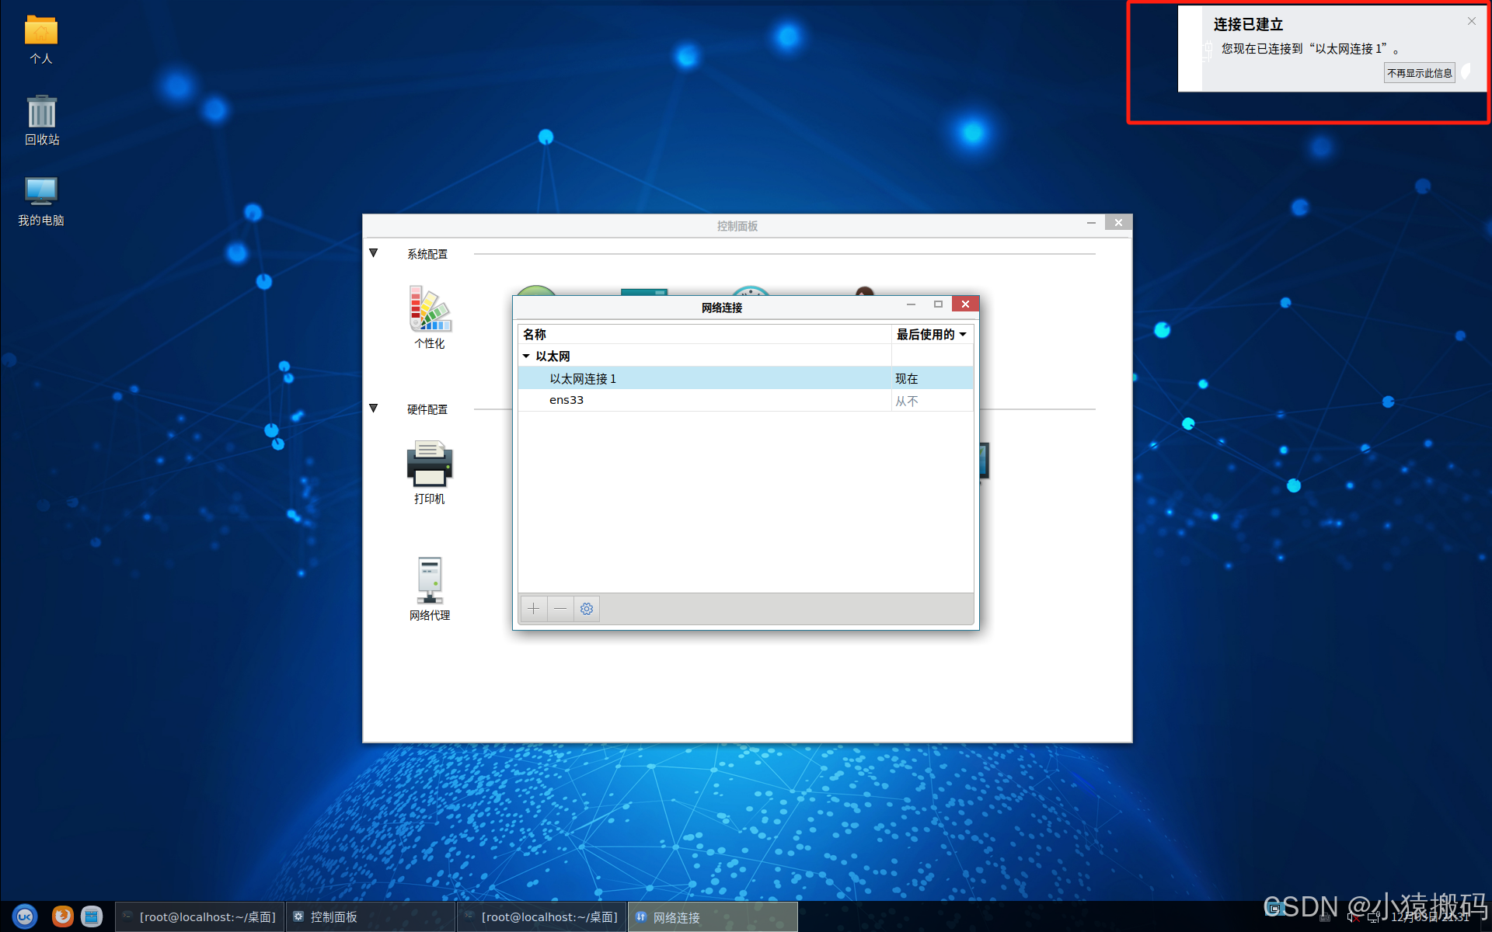Click the remove connection minus icon
The height and width of the screenshot is (932, 1492).
pyautogui.click(x=560, y=609)
